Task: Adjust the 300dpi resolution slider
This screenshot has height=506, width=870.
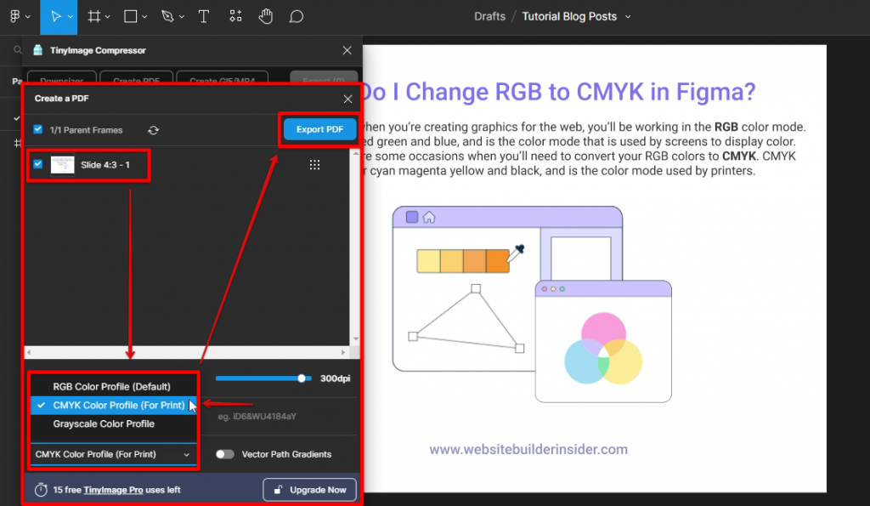Action: pos(302,378)
